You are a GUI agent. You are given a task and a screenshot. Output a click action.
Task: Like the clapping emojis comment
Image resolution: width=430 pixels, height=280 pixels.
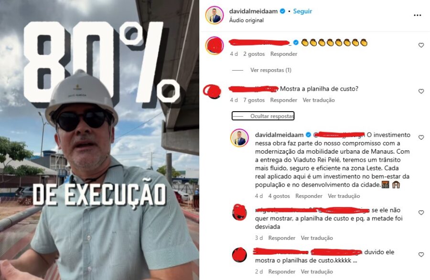(421, 45)
